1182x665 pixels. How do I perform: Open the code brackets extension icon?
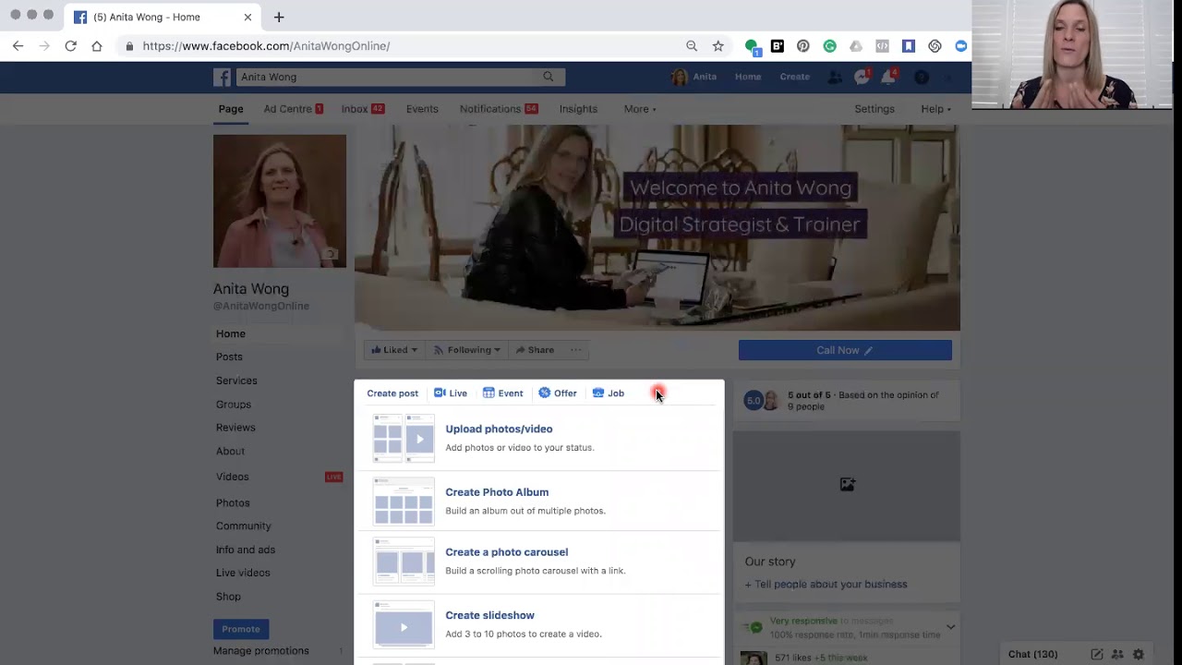click(x=882, y=46)
